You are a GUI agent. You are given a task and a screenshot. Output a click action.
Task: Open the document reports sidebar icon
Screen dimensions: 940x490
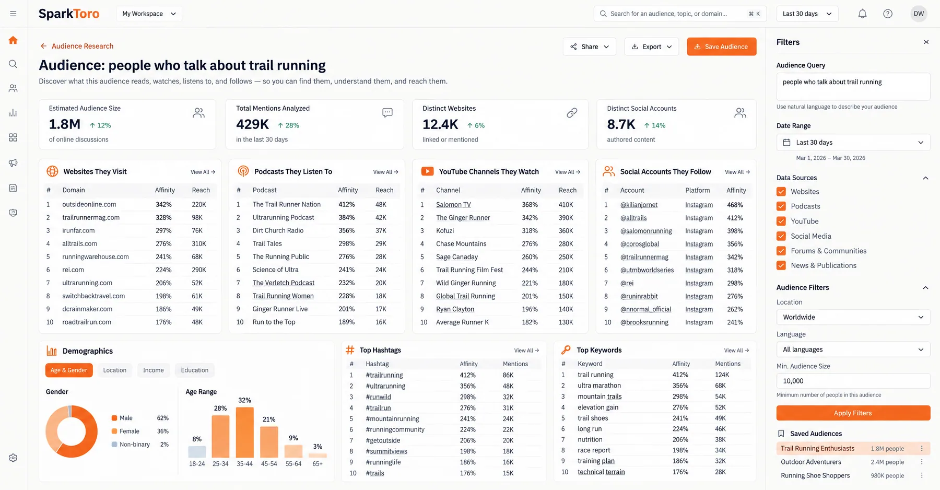point(13,188)
